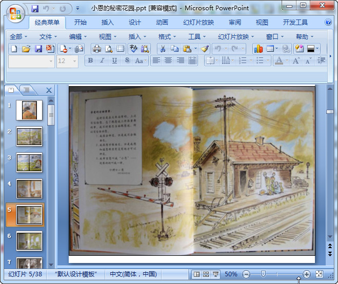Viewport: 338px width, 284px height.
Task: Activate the Format Painter brush
Action: coord(205,49)
